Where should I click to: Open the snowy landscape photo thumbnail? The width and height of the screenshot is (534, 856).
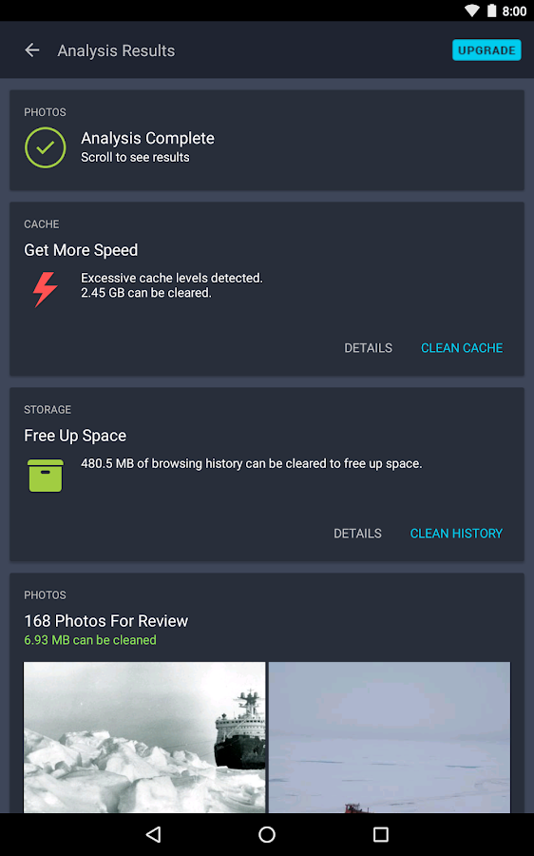pyautogui.click(x=390, y=737)
